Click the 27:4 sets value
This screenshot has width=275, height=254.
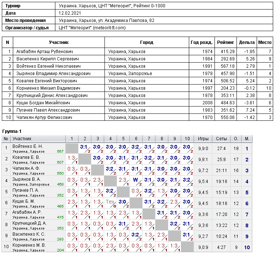[221, 149]
